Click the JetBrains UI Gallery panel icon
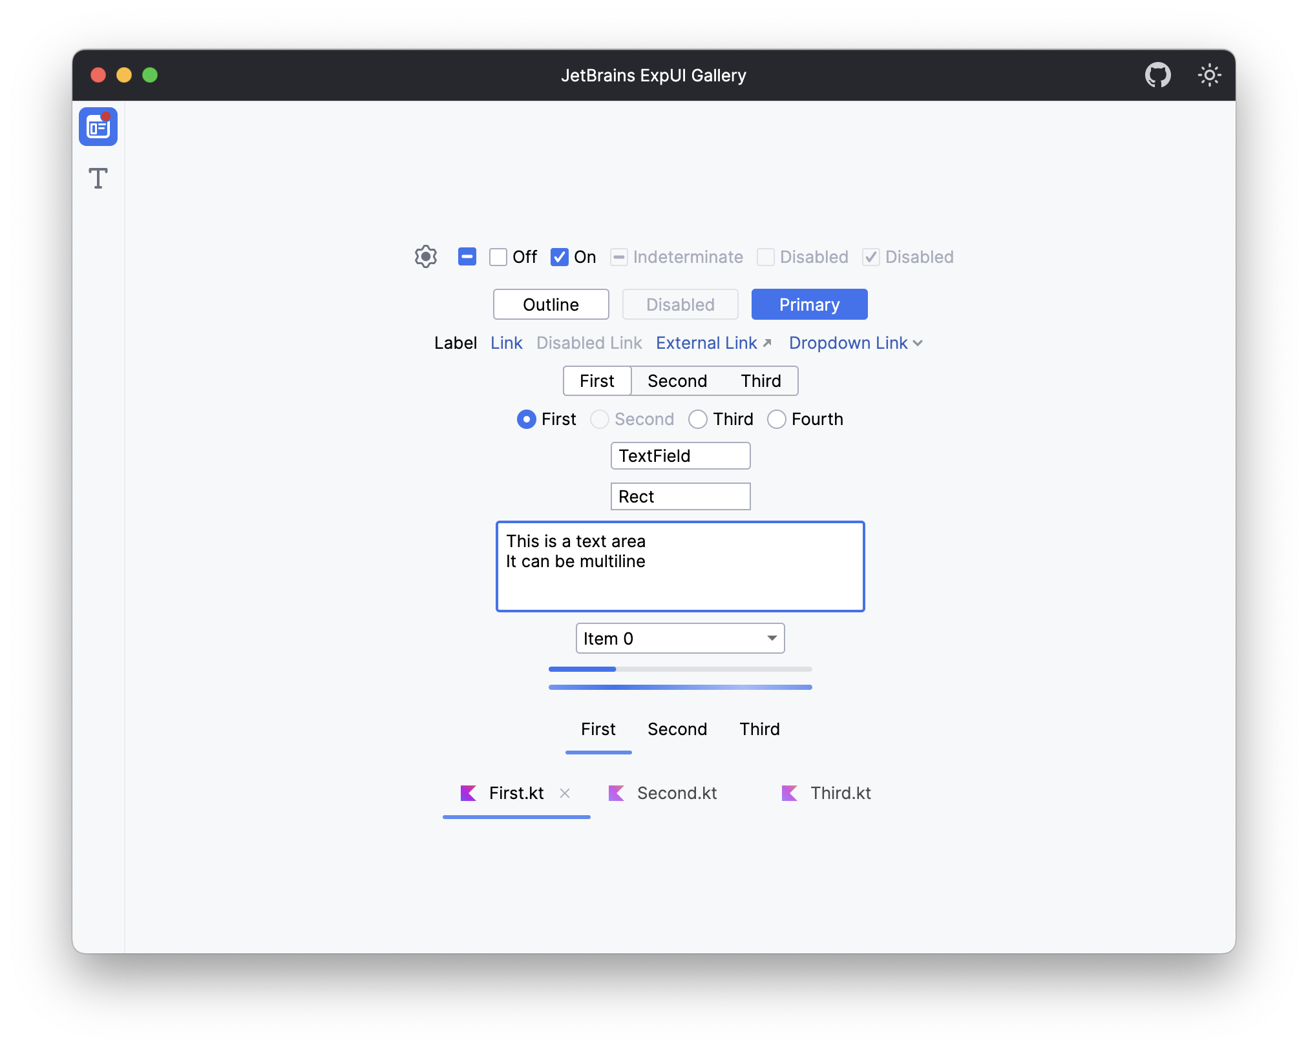The width and height of the screenshot is (1308, 1049). [100, 127]
